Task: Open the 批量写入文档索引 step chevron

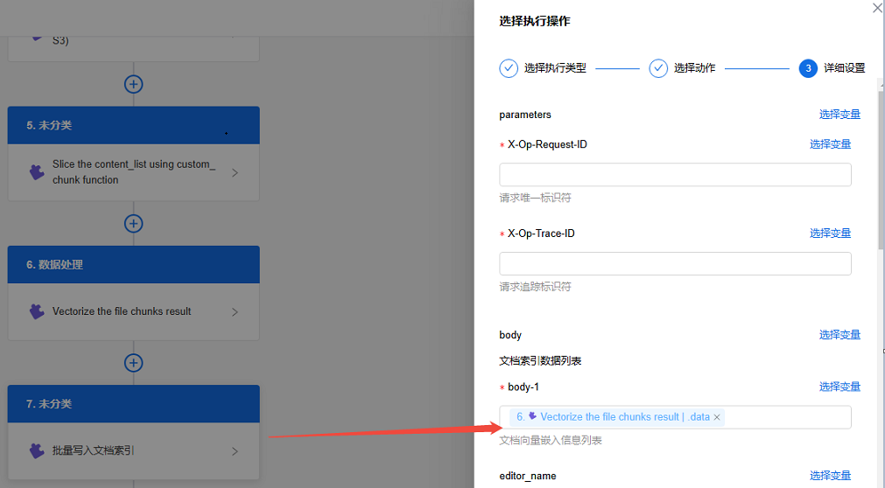Action: pyautogui.click(x=235, y=451)
